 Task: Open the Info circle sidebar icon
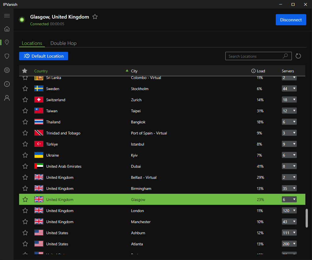click(7, 84)
